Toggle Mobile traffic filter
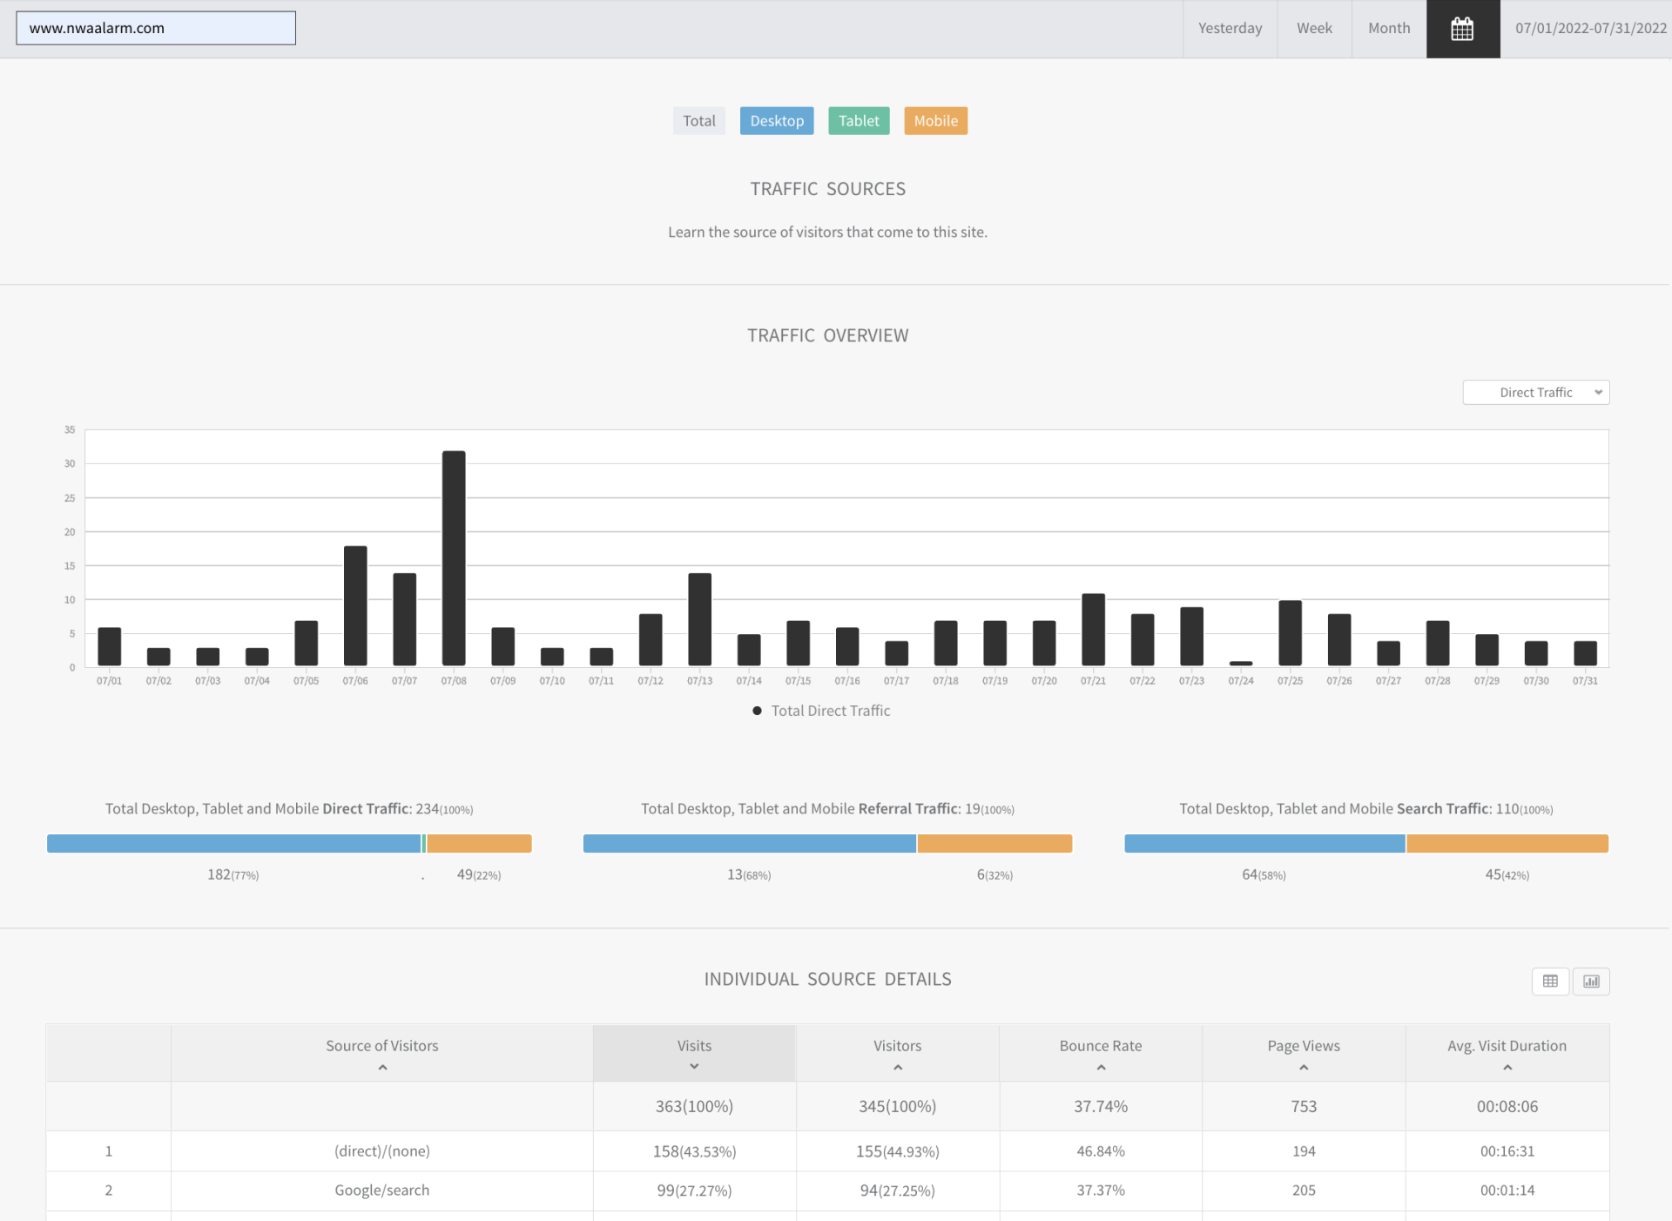1672x1221 pixels. [x=935, y=121]
